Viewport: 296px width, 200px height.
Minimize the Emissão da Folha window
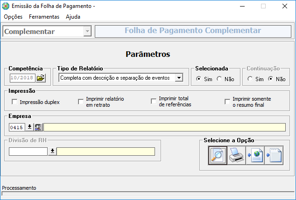click(242, 6)
